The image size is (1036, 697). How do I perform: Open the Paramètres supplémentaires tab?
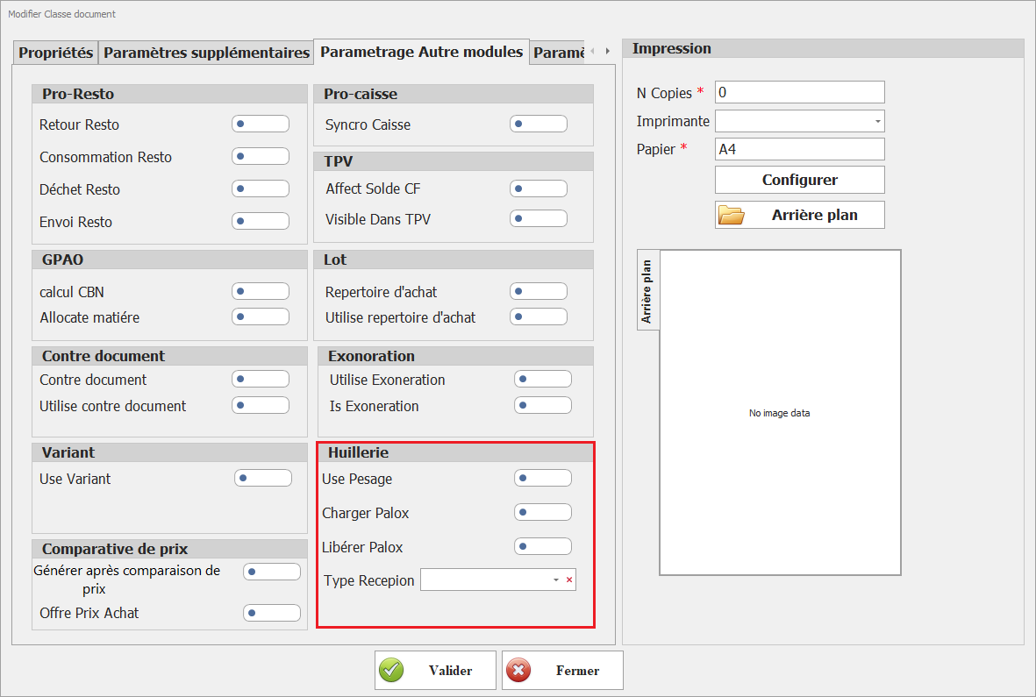coord(206,53)
